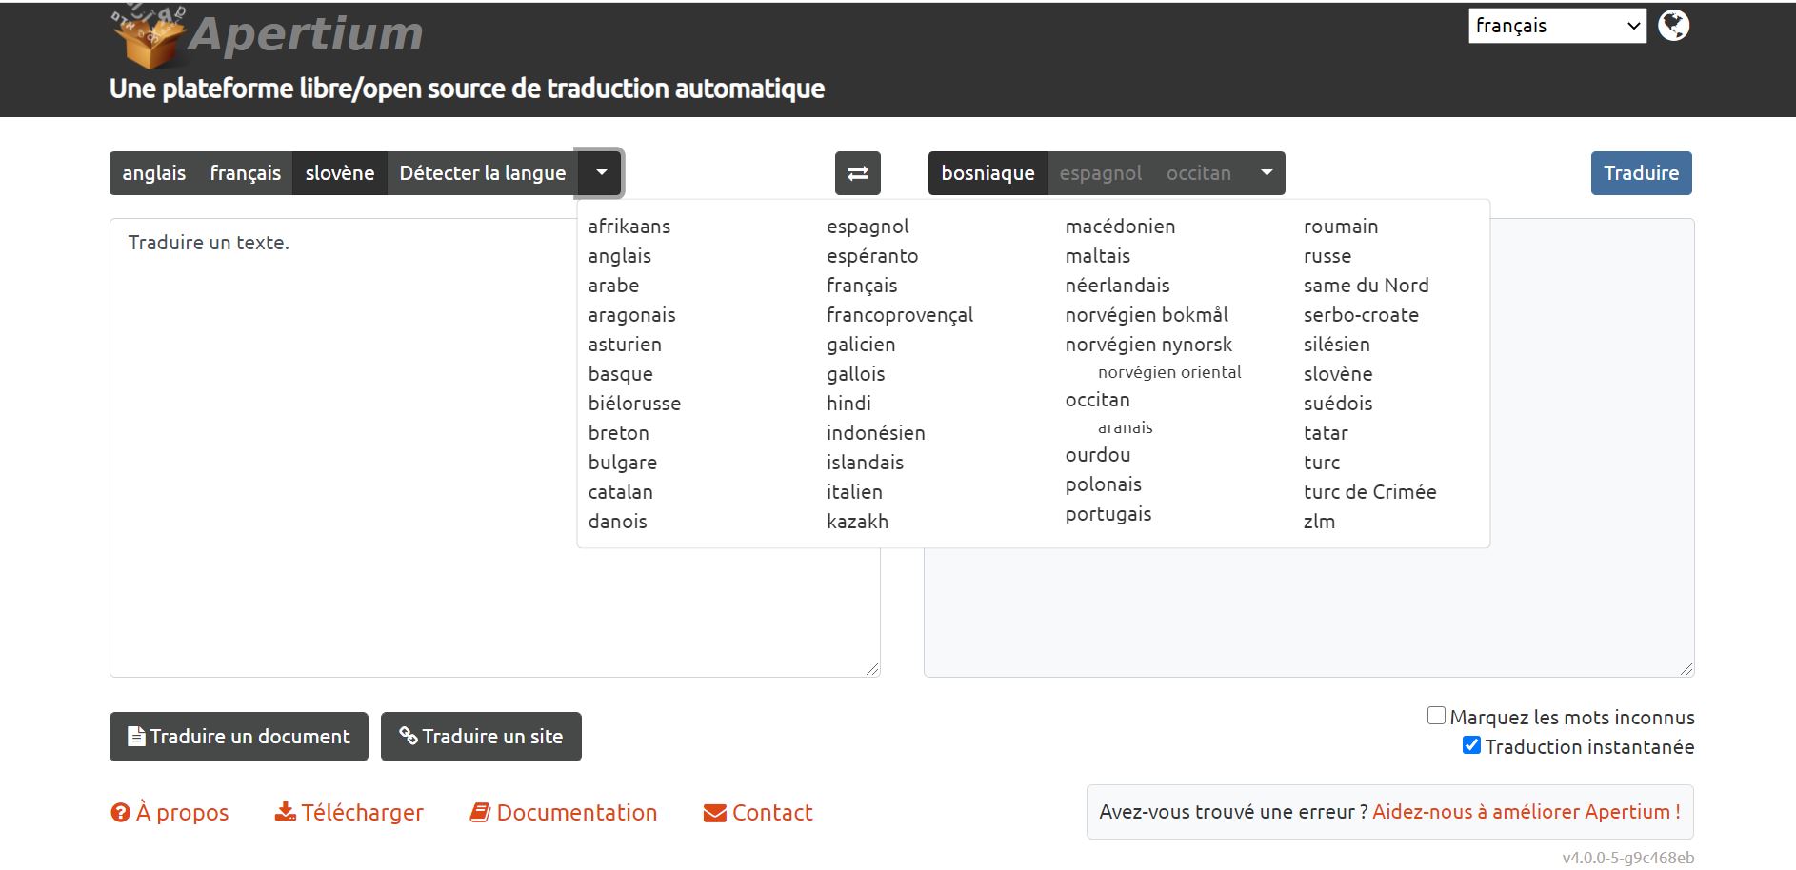Choose tatar from the language list
The width and height of the screenshot is (1796, 870).
tap(1326, 433)
